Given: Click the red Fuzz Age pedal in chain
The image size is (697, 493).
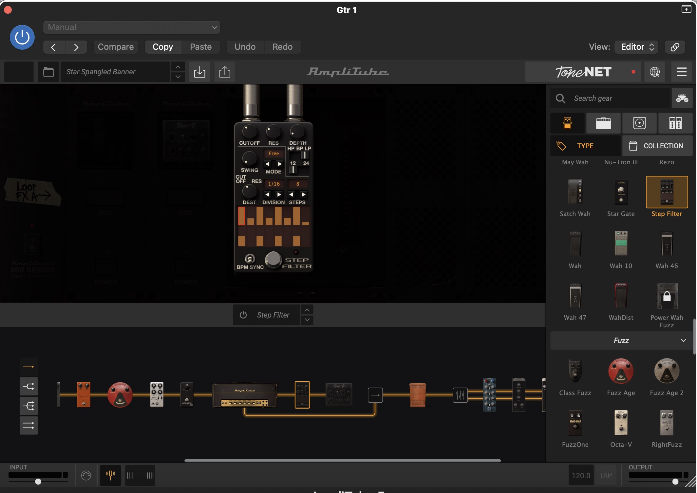Looking at the screenshot, I should point(120,394).
